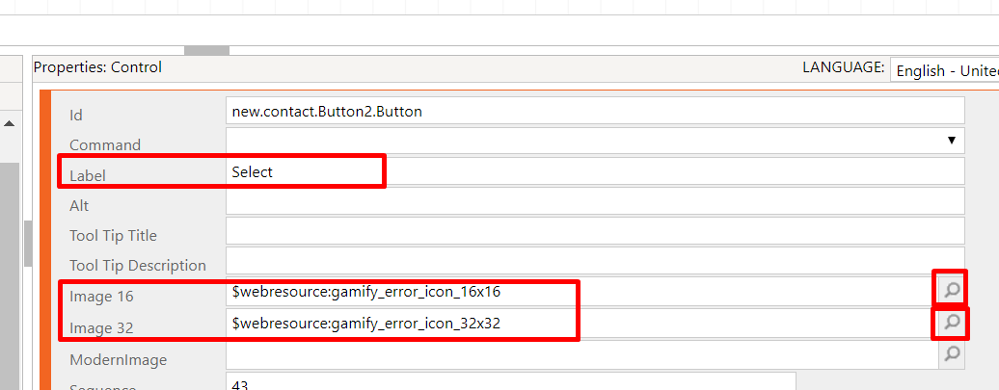Click the gray splitter handle above properties
This screenshot has width=999, height=390.
click(206, 50)
